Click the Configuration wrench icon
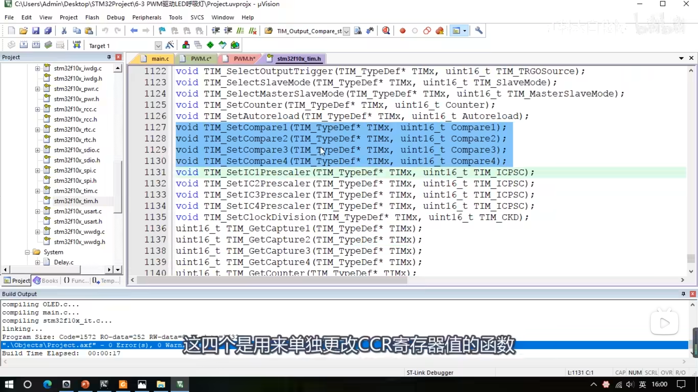This screenshot has width=698, height=392. pos(479,31)
